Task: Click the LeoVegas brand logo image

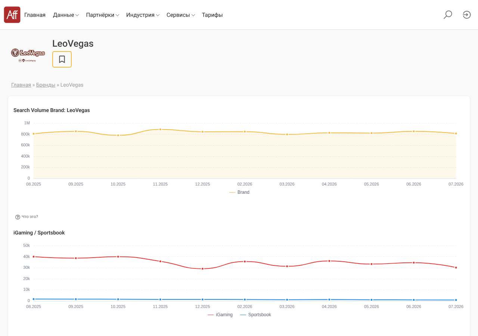Action: 28,55
